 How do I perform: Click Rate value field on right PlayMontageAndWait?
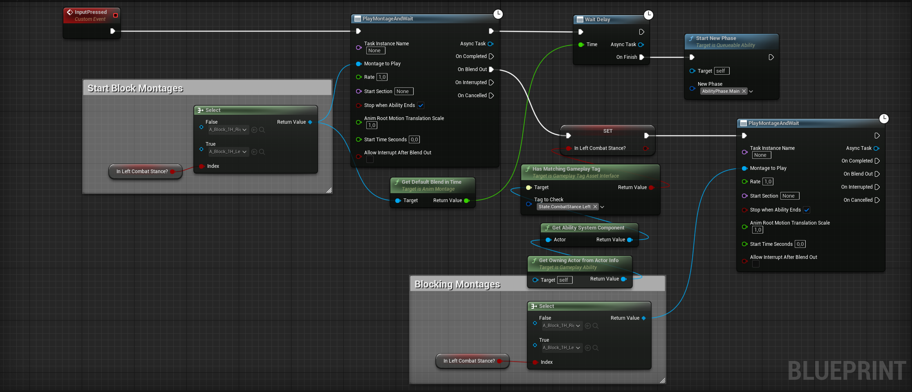pos(768,182)
